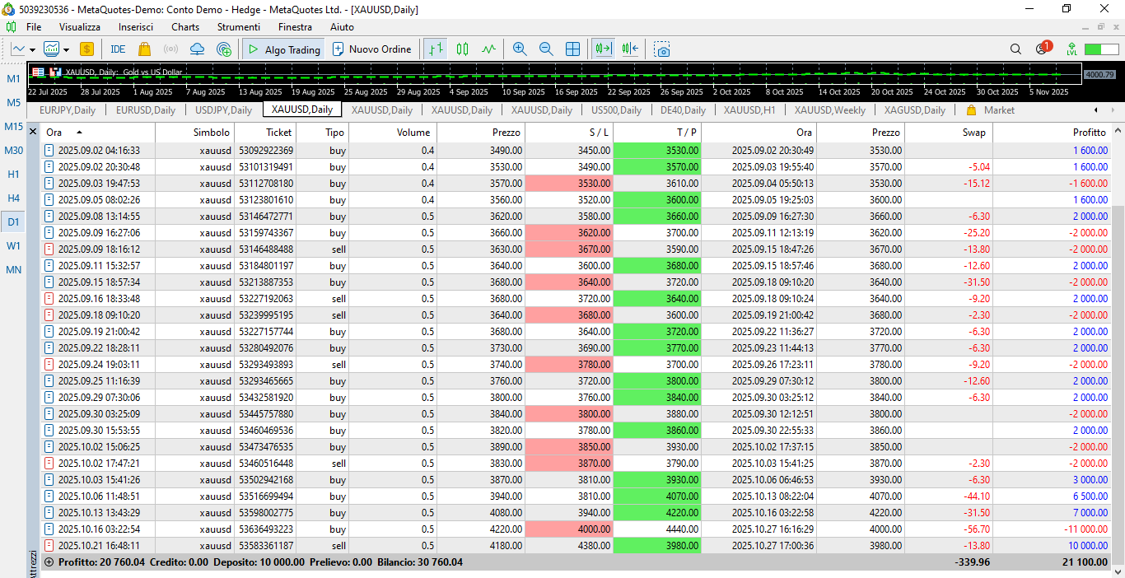Image resolution: width=1125 pixels, height=578 pixels.
Task: Click the search magnifier icon
Action: click(x=1015, y=49)
